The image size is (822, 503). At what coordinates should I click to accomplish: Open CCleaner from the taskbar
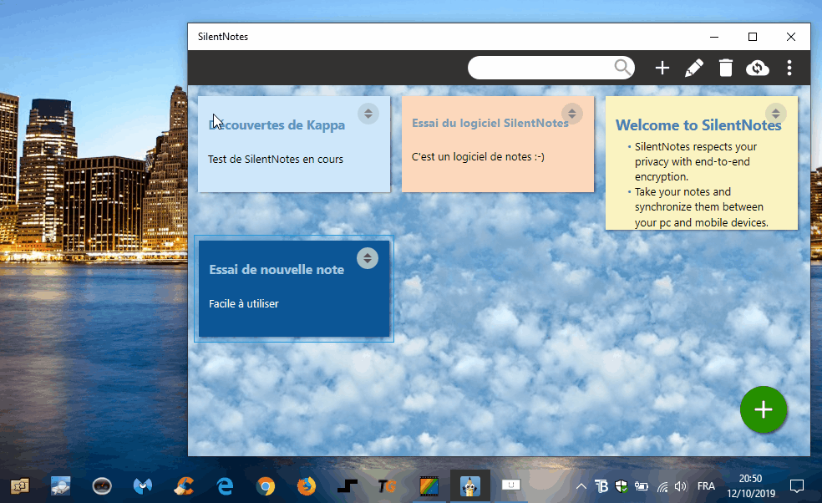pyautogui.click(x=184, y=486)
